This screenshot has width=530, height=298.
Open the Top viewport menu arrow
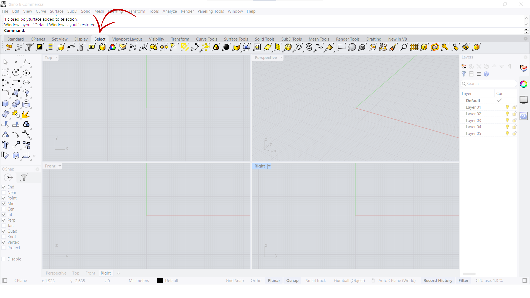point(56,58)
